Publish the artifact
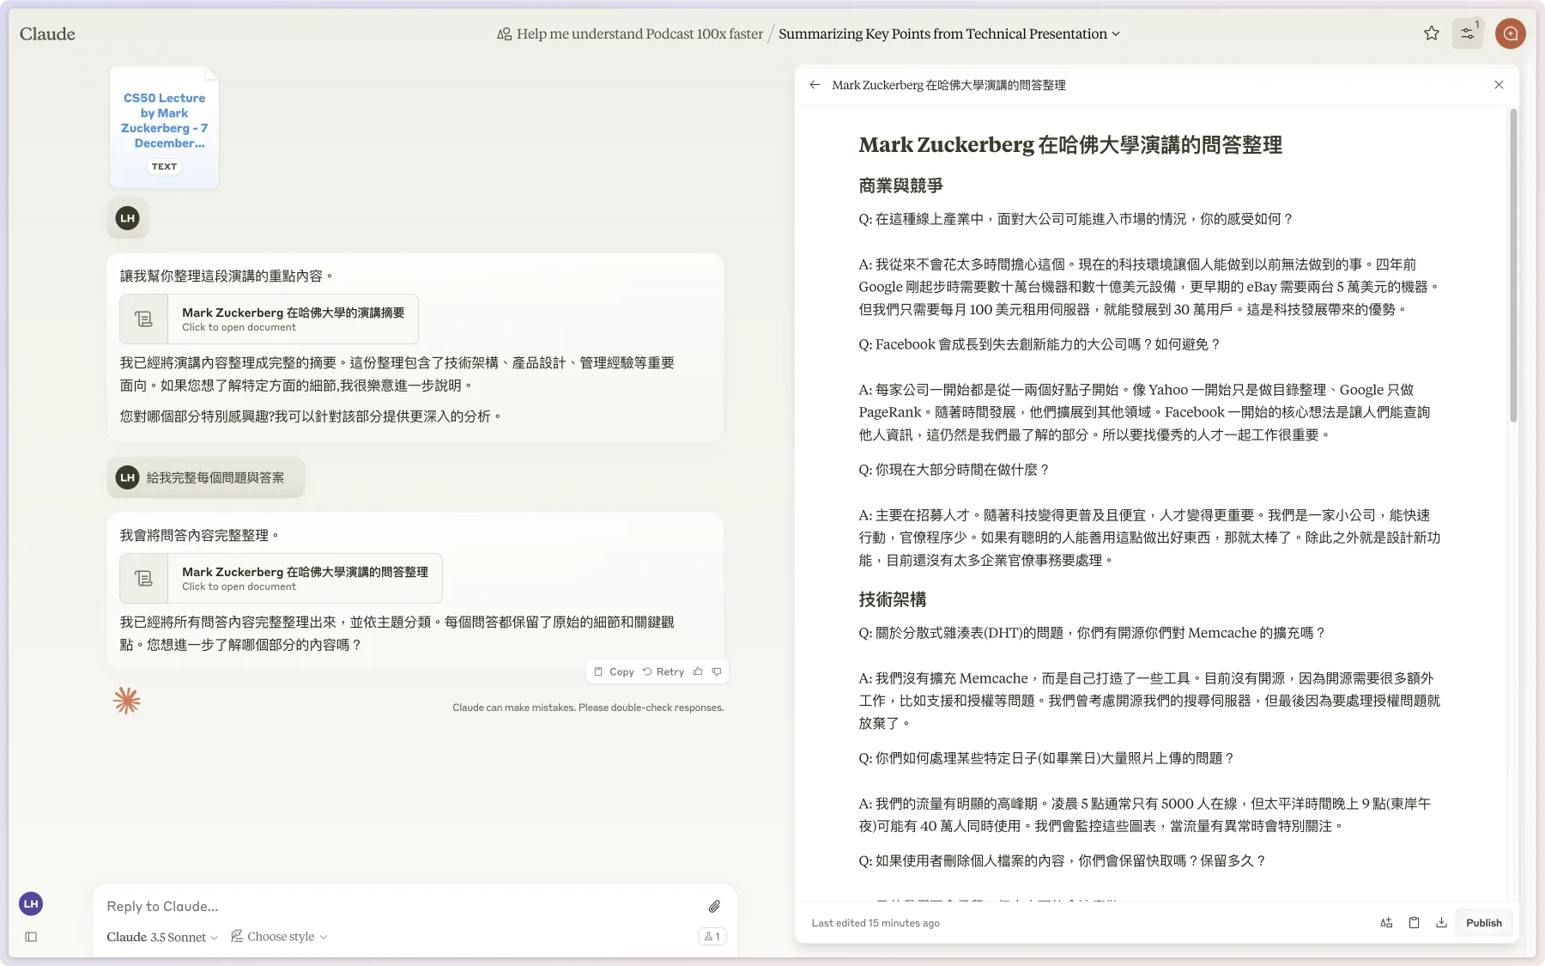Screen dimensions: 1545x966 coord(1484,923)
